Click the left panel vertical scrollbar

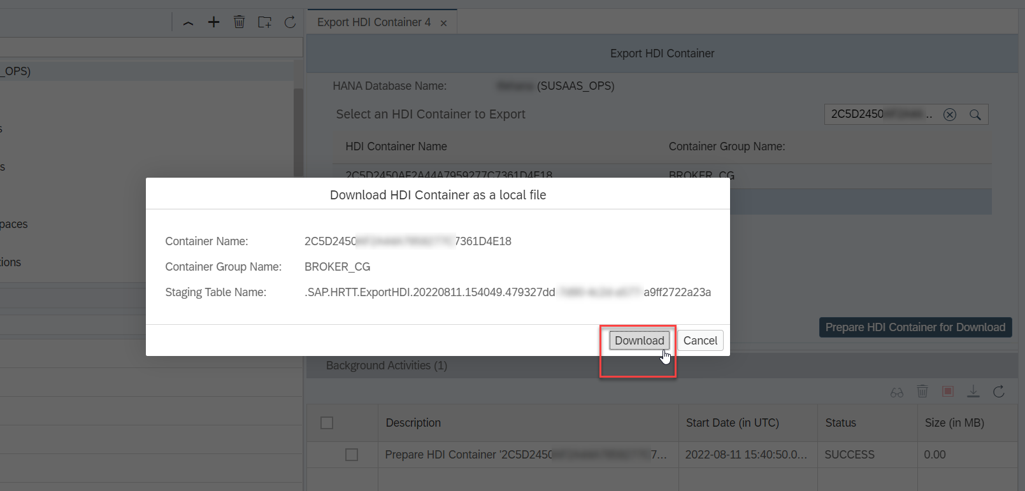298,134
